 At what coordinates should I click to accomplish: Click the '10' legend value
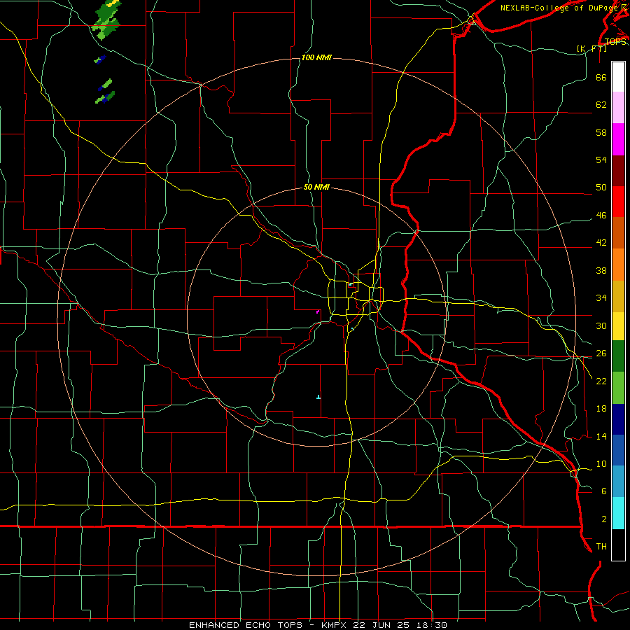[x=601, y=463]
